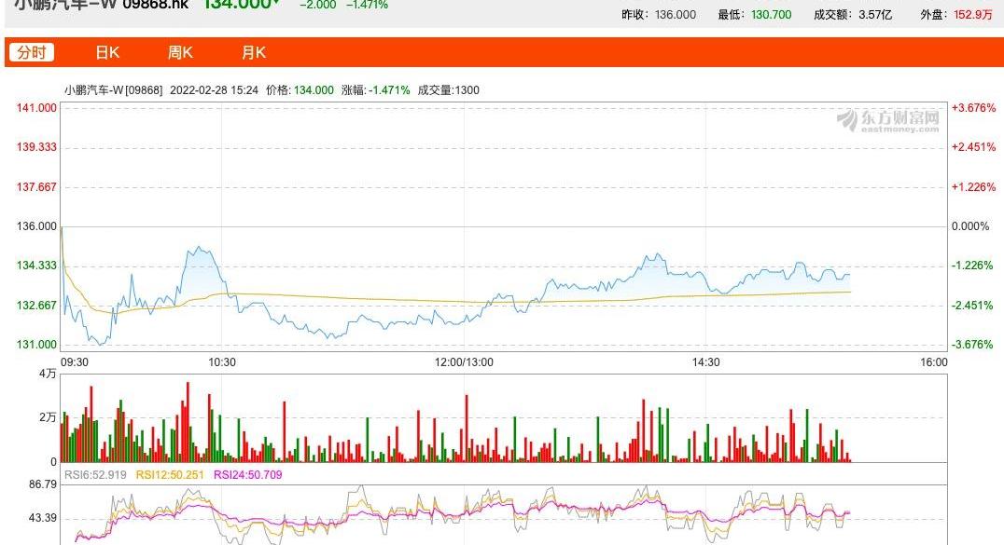Image resolution: width=1004 pixels, height=545 pixels.
Task: Click the 涨幅:-1.471% readout
Action: (376, 90)
